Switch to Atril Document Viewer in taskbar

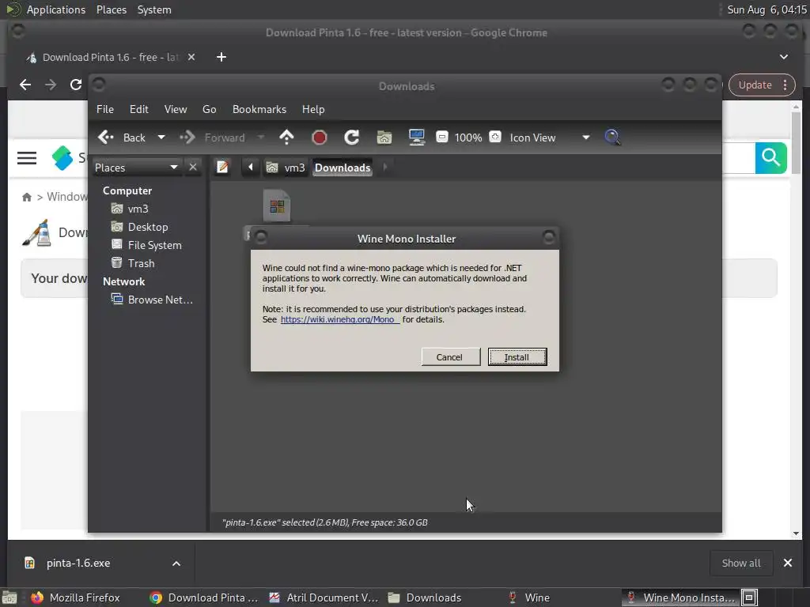[x=324, y=598]
